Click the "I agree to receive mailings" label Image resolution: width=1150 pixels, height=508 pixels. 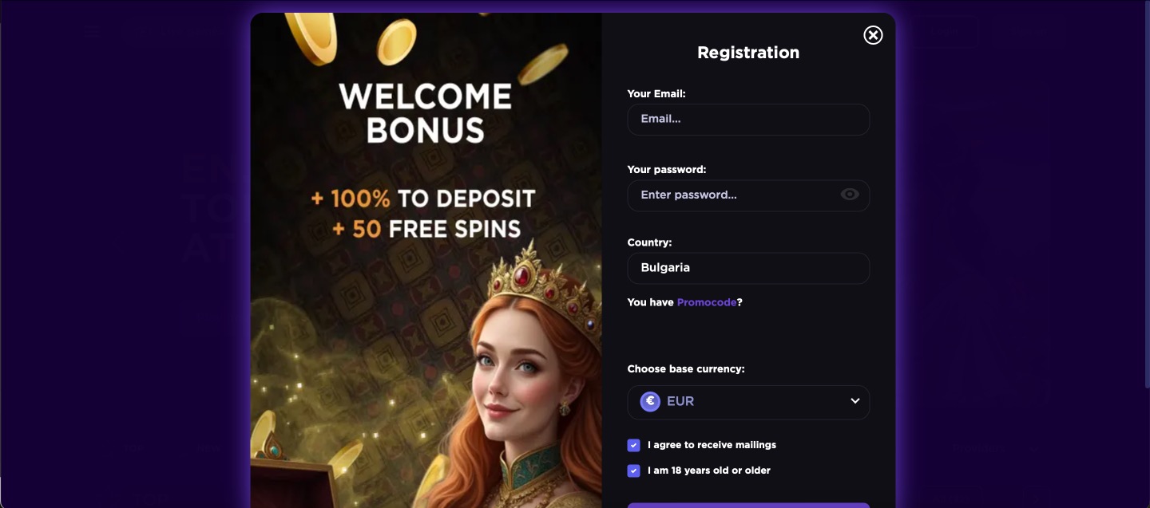(712, 445)
